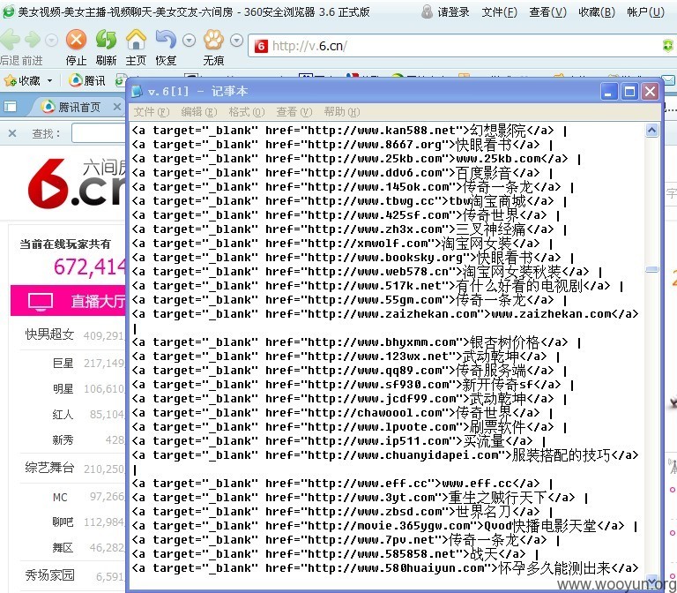Open the 秀场家园 category
This screenshot has width=677, height=593.
click(x=49, y=575)
